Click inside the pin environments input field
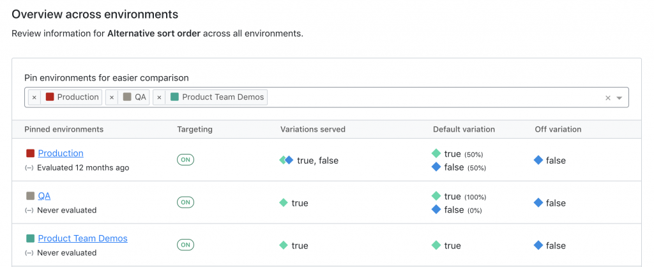 [434, 97]
